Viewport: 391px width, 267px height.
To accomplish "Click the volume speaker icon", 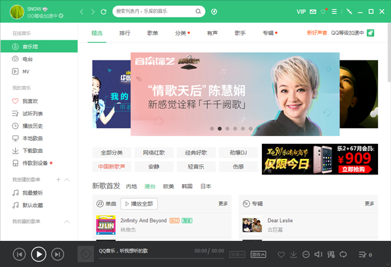I will tap(318, 255).
